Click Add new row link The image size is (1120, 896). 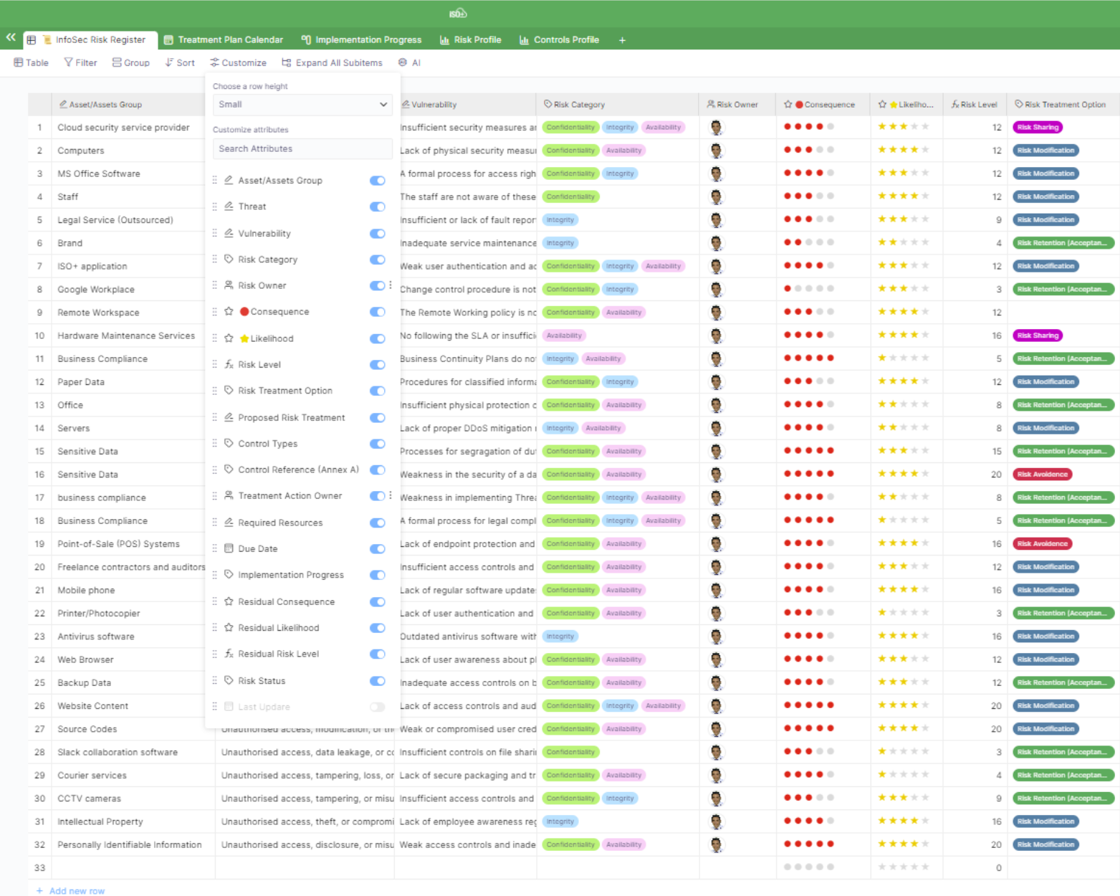point(76,890)
